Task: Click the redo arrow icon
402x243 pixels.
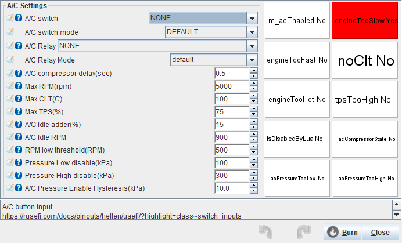Action: click(303, 232)
